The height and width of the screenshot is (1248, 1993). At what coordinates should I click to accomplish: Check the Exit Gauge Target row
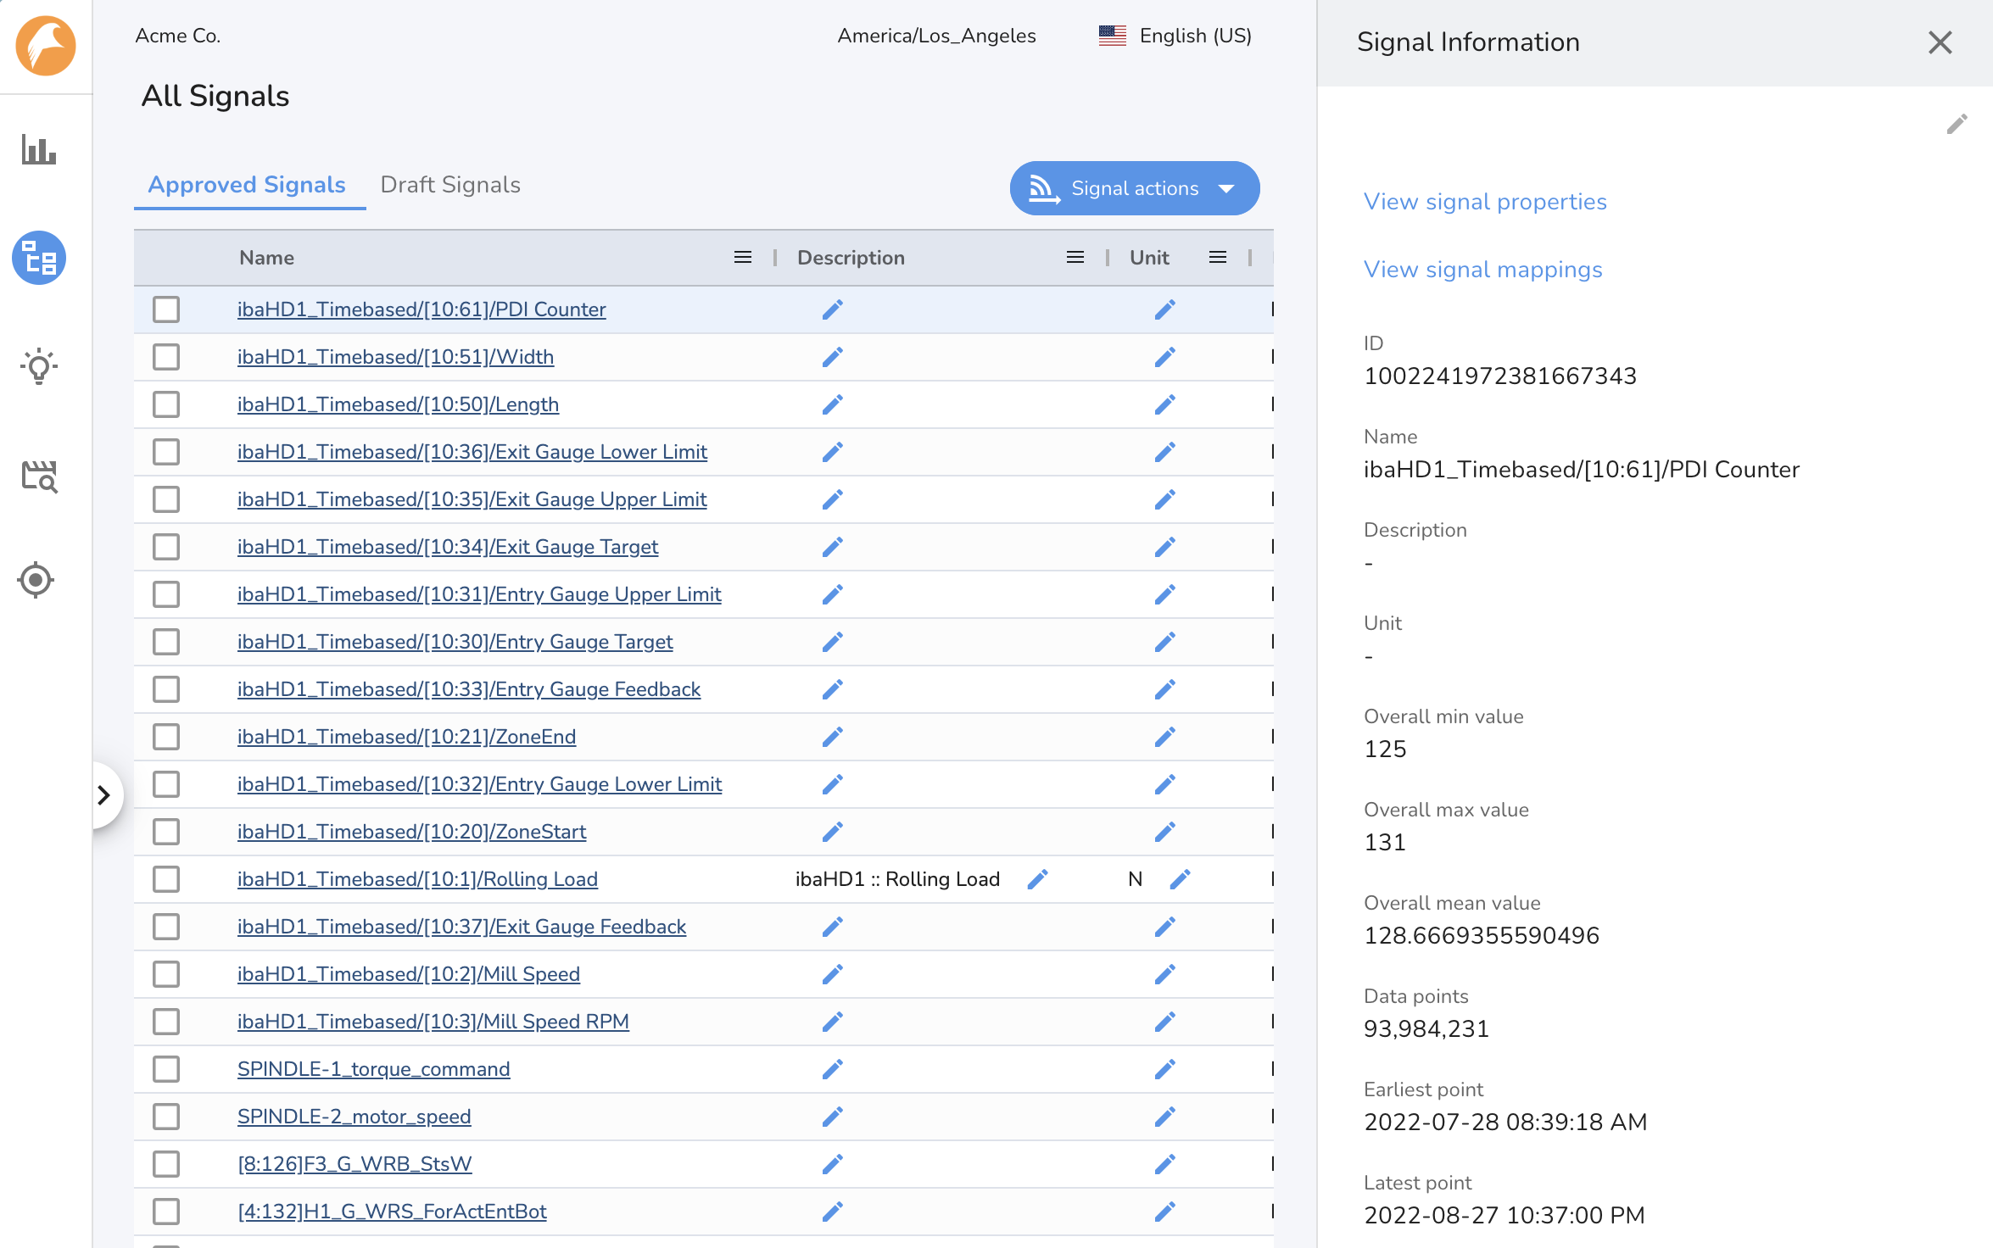(166, 547)
